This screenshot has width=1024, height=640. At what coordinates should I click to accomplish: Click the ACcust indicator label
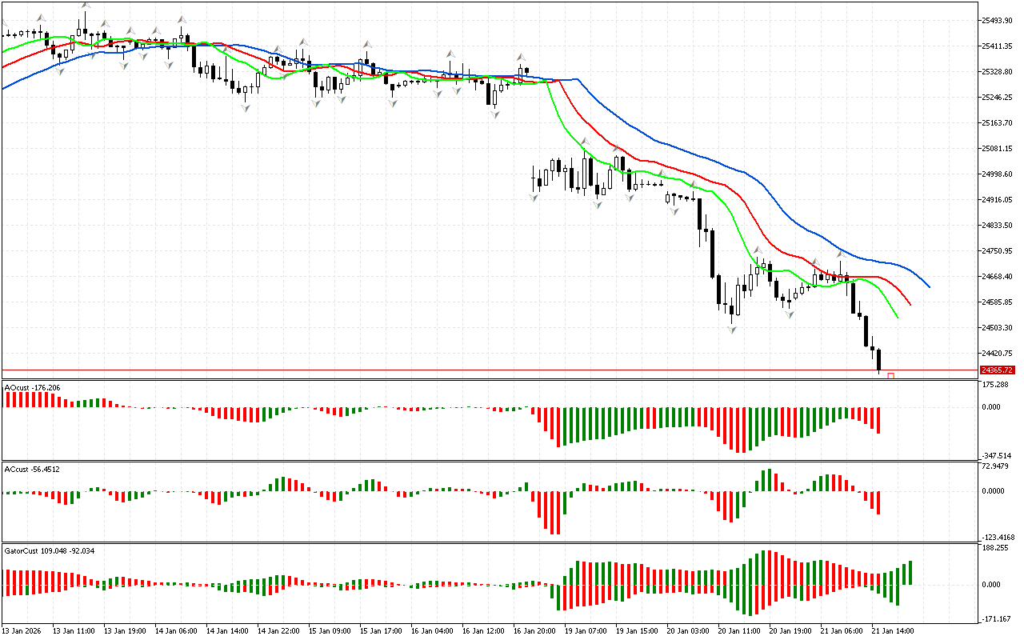32,469
